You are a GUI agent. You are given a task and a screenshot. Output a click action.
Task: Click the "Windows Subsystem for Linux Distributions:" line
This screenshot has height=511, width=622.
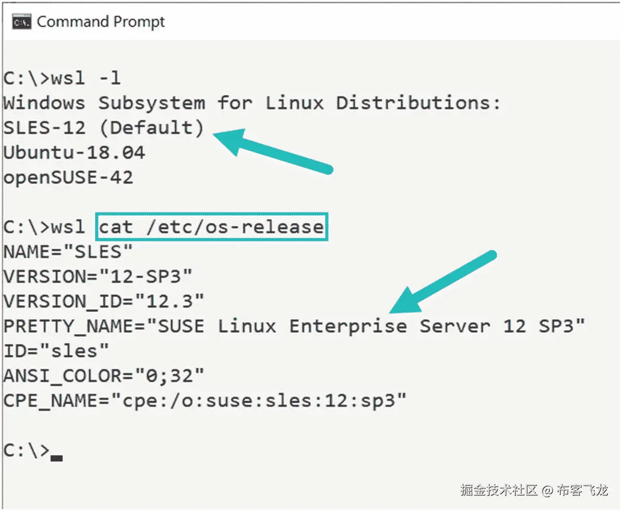252,103
